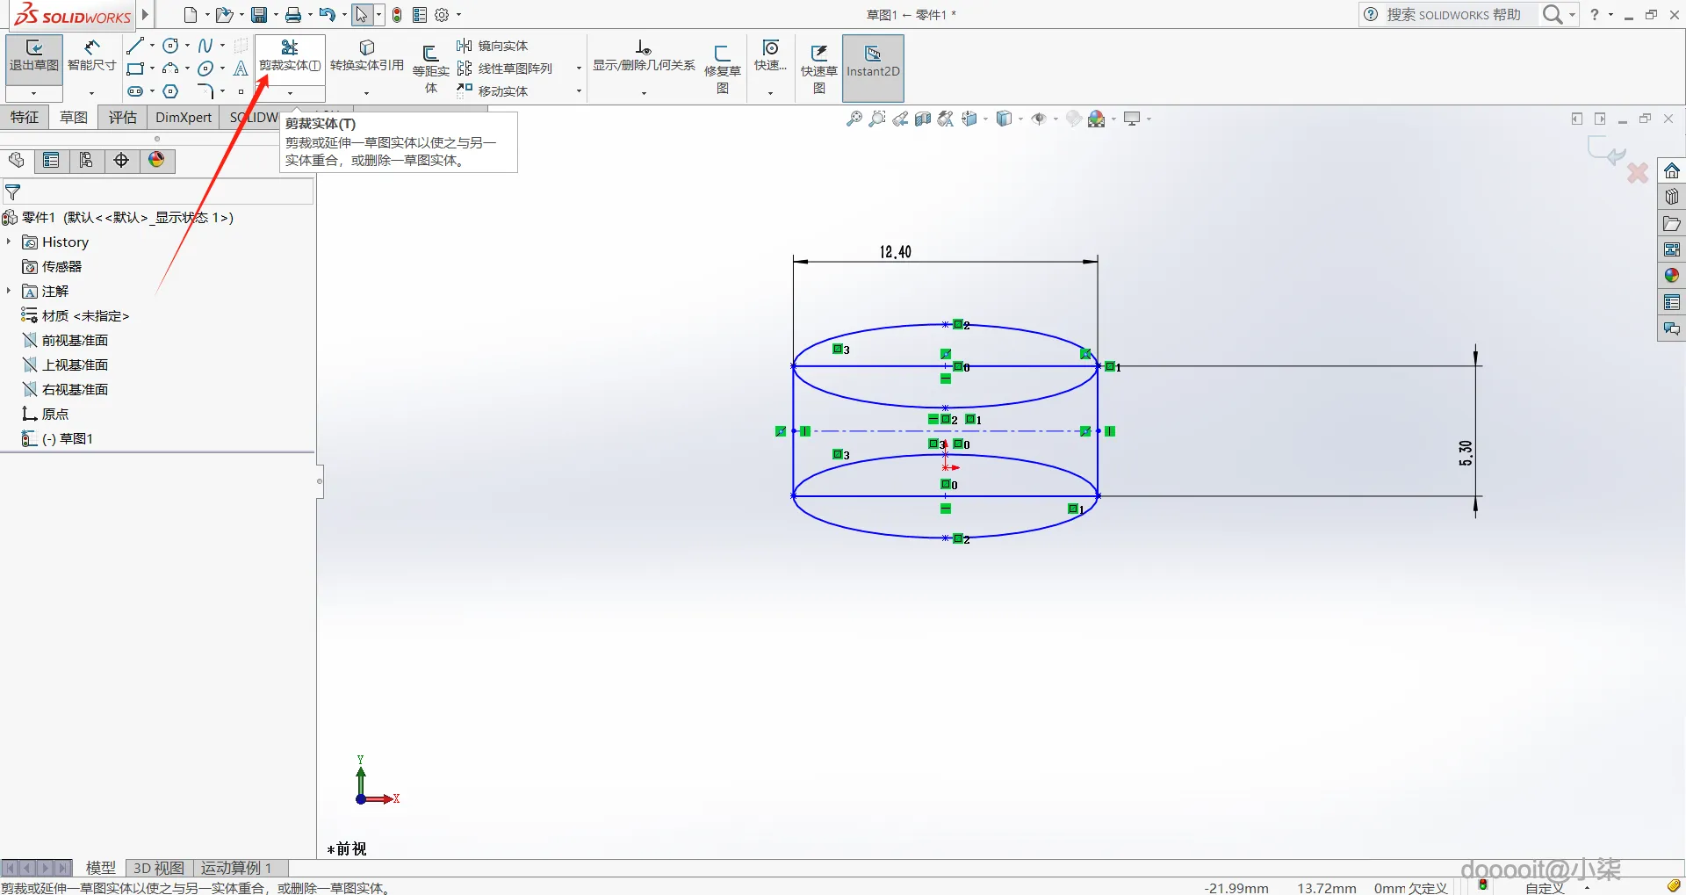Select the sketch Text tool

241,69
